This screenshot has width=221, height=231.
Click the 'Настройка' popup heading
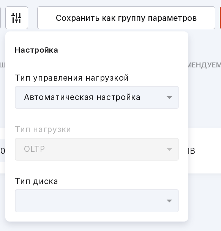tap(36, 50)
